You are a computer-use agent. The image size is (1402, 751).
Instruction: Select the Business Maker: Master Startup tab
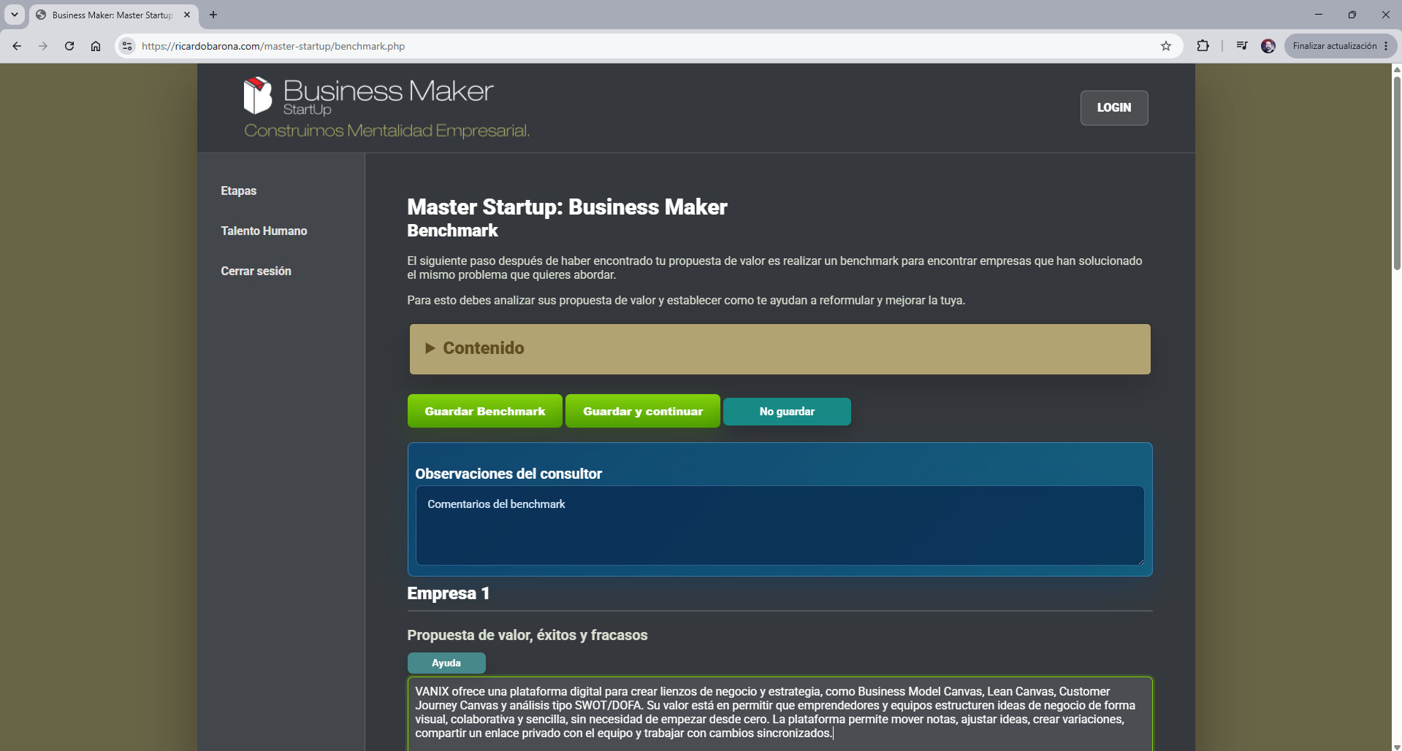coord(113,15)
